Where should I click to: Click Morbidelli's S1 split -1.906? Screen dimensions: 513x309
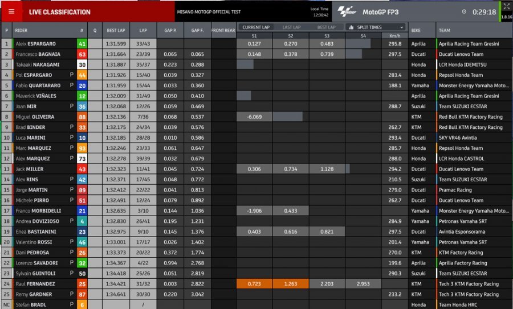tap(254, 211)
